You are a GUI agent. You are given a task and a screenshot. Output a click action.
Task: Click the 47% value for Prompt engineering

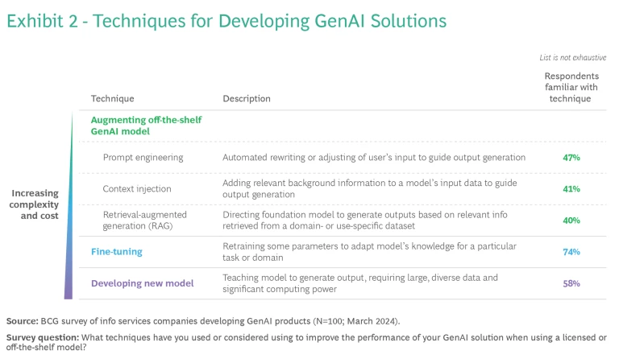click(571, 157)
